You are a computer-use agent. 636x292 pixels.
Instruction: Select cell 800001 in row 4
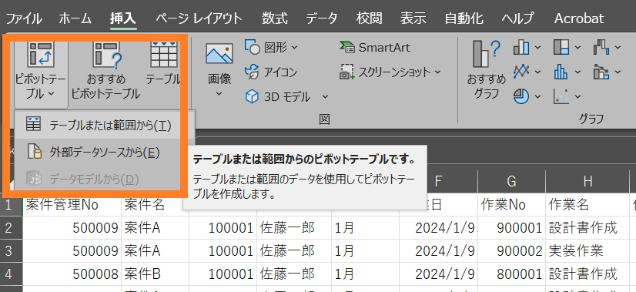click(x=511, y=274)
